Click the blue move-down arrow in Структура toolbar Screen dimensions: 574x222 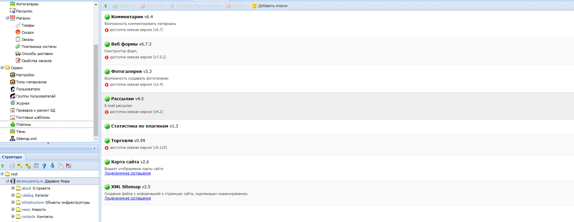click(x=52, y=166)
